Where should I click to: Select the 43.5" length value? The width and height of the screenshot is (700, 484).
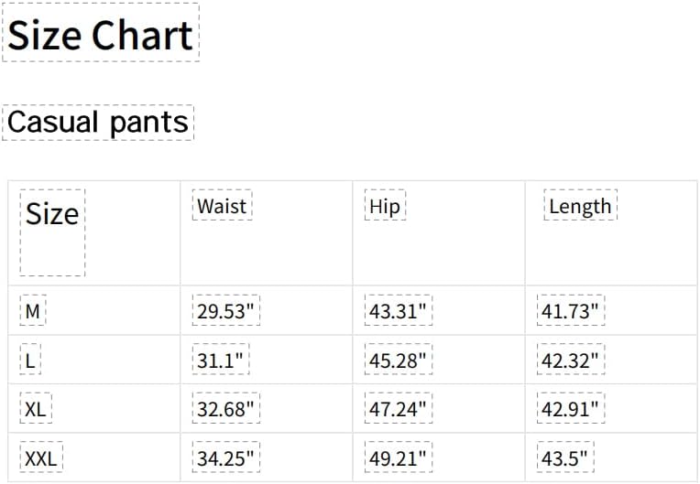565,457
